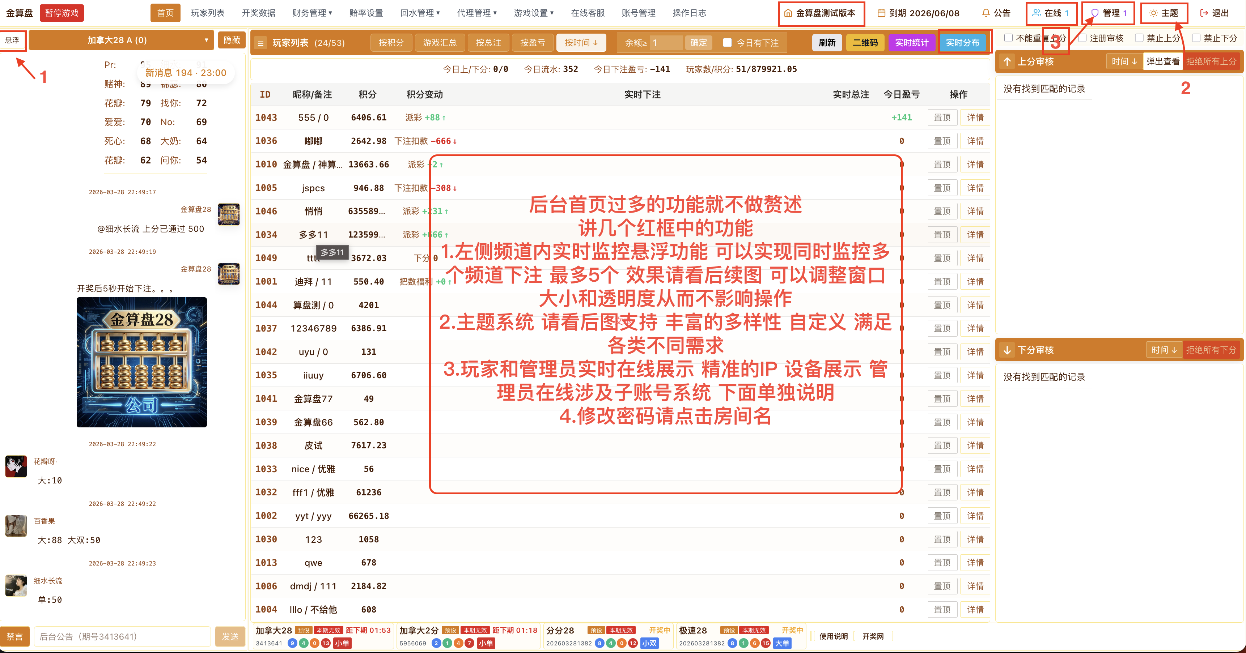Click 确定 beside balance filter
The image size is (1246, 653).
point(698,43)
